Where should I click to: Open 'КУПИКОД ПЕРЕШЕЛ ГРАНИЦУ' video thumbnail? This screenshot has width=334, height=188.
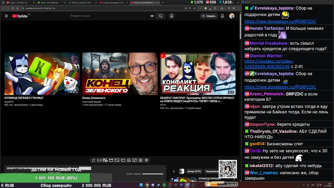click(x=42, y=74)
